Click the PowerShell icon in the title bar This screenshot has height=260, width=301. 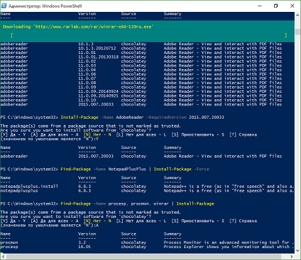point(4,6)
